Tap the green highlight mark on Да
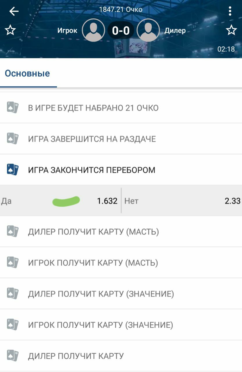This screenshot has height=372, width=242. pyautogui.click(x=66, y=201)
